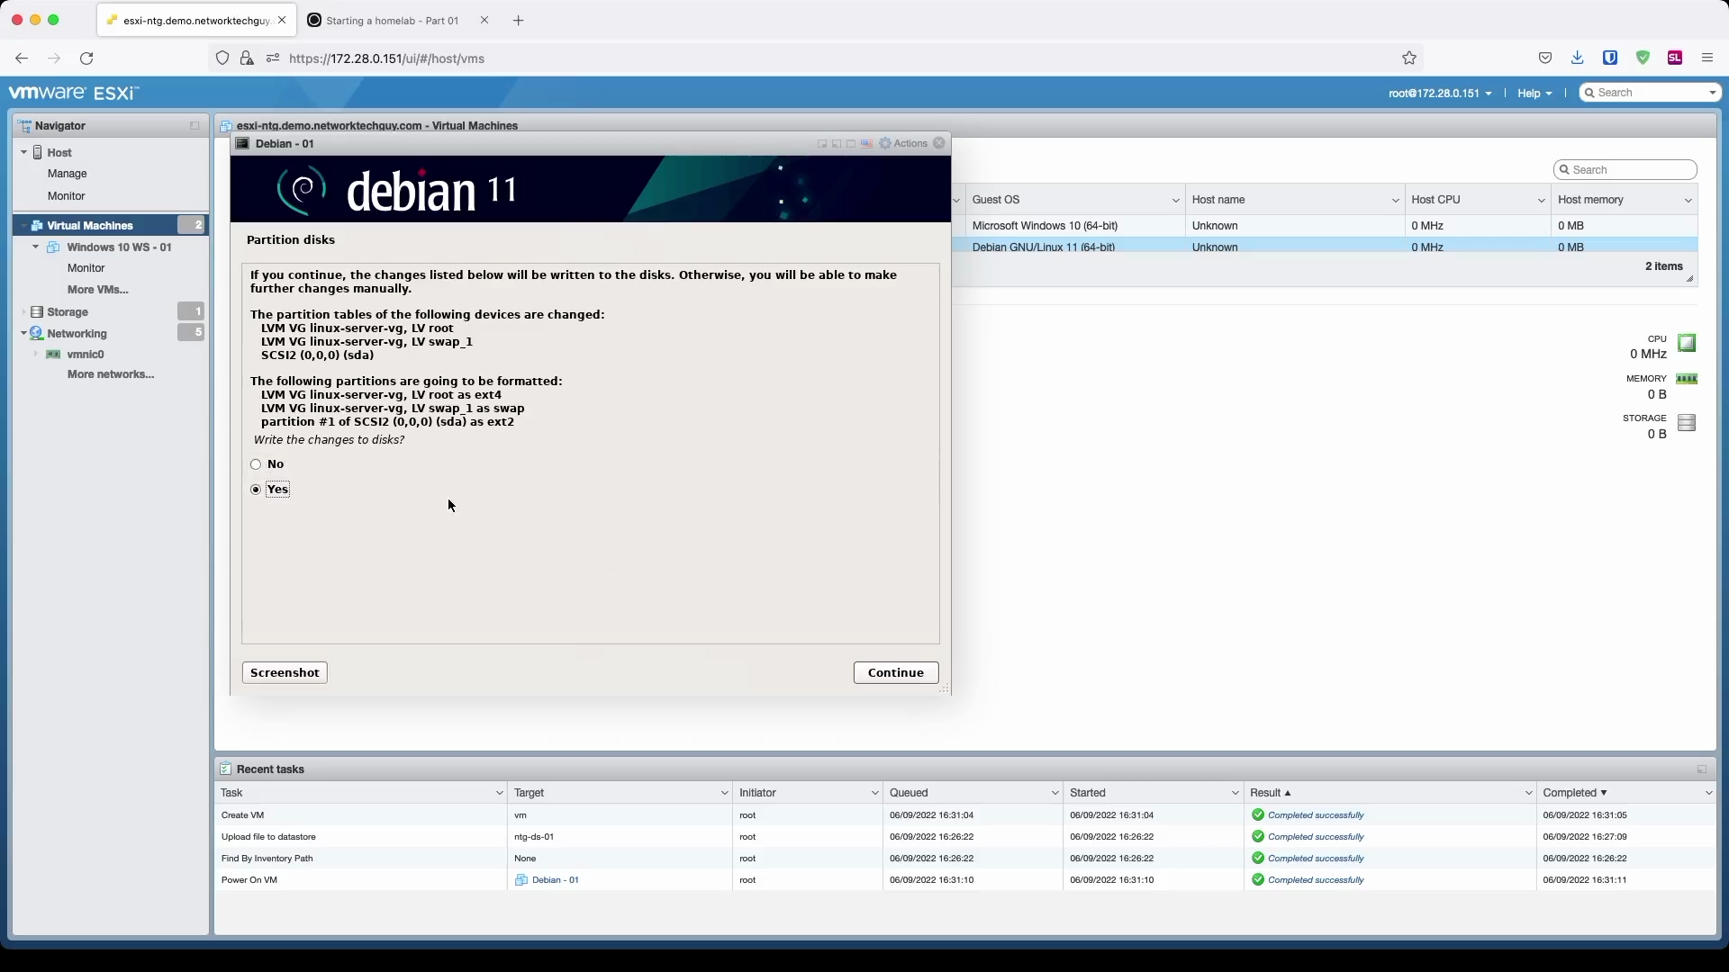Open the Debian - 01 link in Recent tasks
1729x972 pixels.
tap(556, 880)
